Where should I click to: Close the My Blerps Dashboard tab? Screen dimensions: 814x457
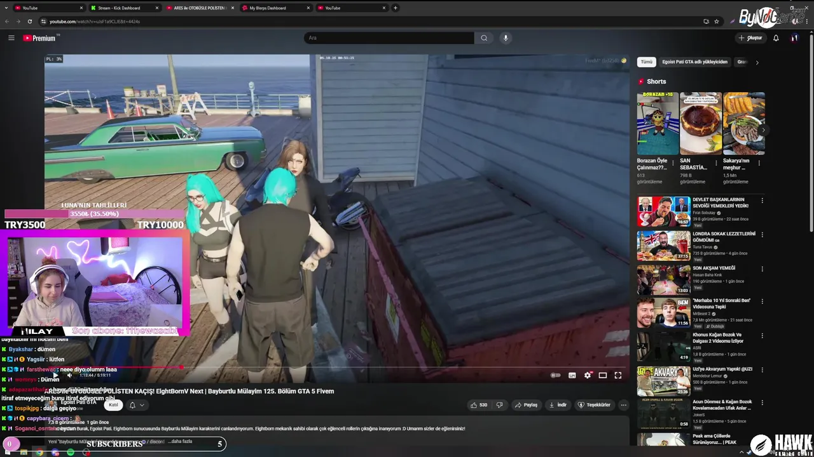(308, 8)
